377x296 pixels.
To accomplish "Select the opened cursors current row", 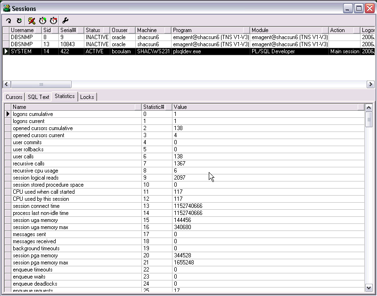I will (184, 135).
